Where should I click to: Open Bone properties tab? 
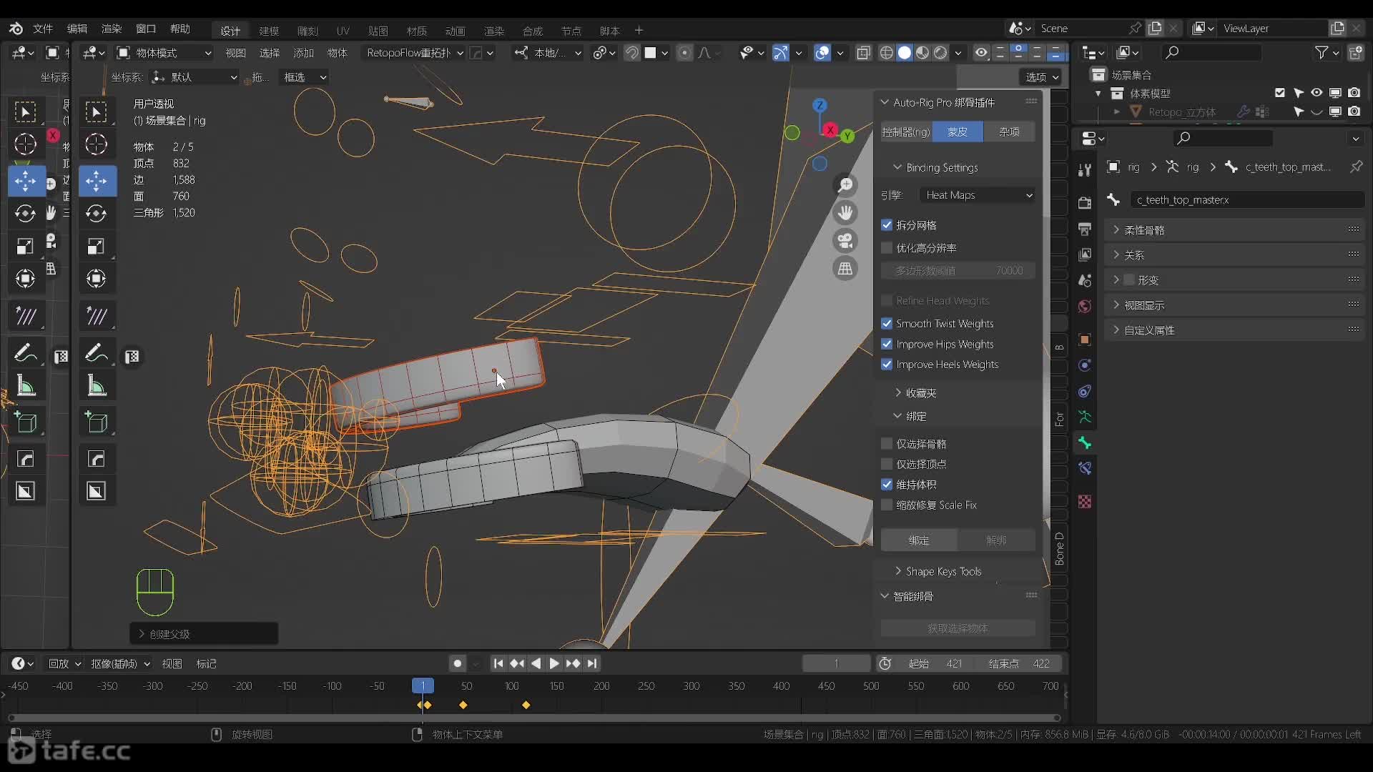1085,443
